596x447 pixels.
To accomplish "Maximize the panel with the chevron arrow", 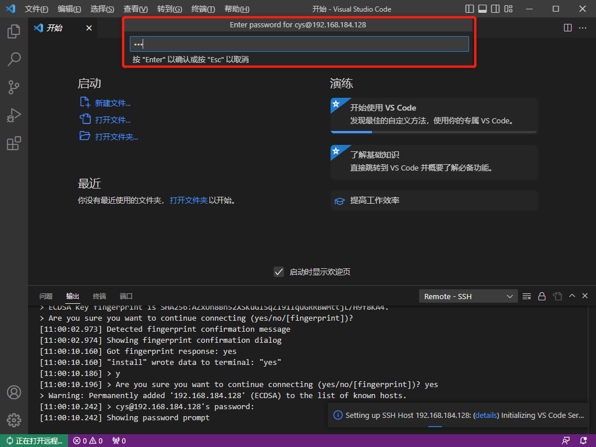I will click(572, 296).
